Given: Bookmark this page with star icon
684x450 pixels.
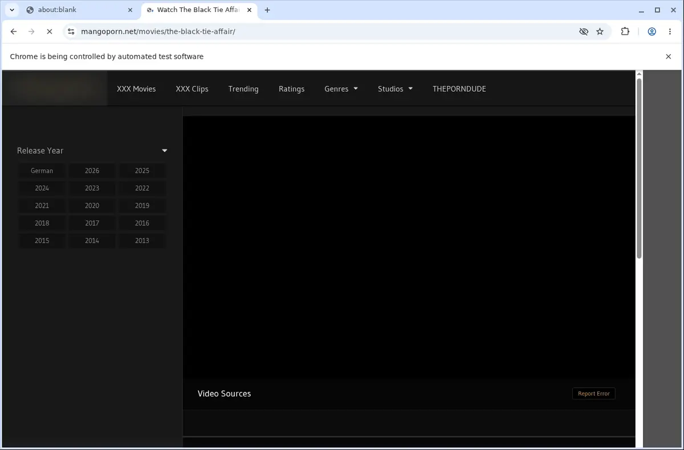Looking at the screenshot, I should (x=600, y=32).
